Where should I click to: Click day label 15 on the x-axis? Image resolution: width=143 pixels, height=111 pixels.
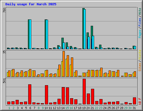click(67, 108)
